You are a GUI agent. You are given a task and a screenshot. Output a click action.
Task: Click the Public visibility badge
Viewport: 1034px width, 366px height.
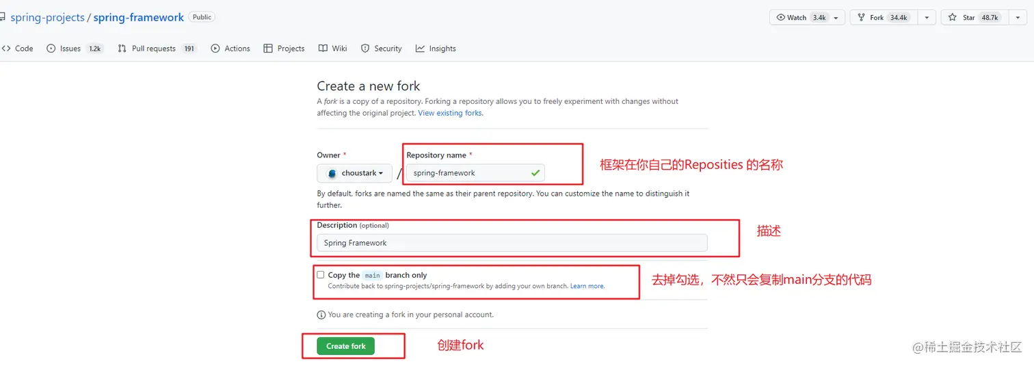(202, 17)
